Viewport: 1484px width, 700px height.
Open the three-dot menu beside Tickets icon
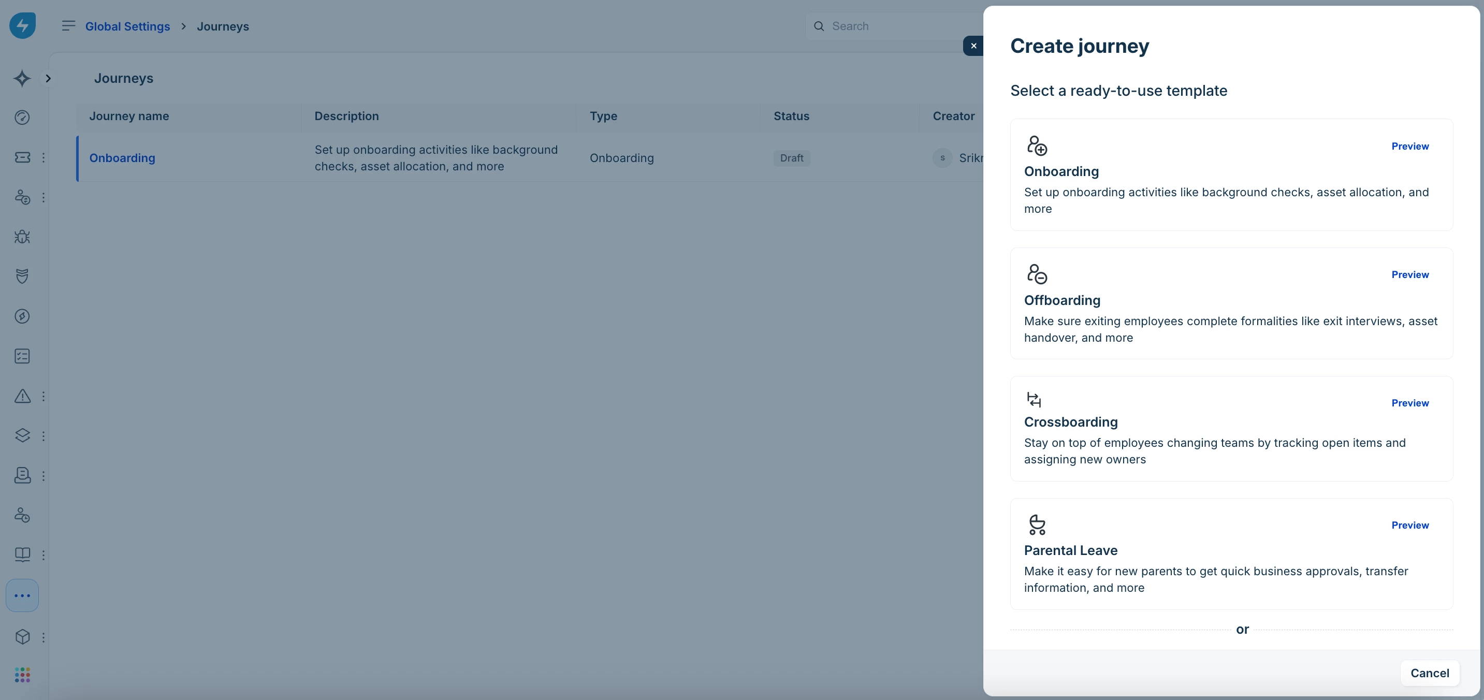(43, 157)
